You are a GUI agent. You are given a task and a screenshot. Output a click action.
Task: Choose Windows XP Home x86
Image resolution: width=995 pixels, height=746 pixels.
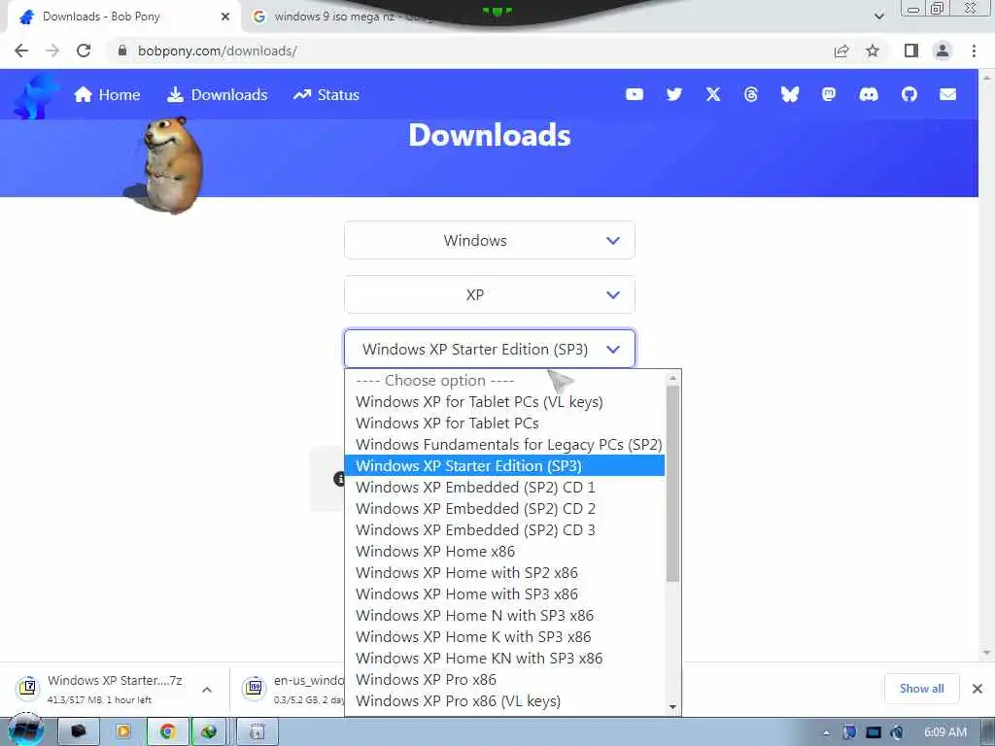click(x=504, y=552)
